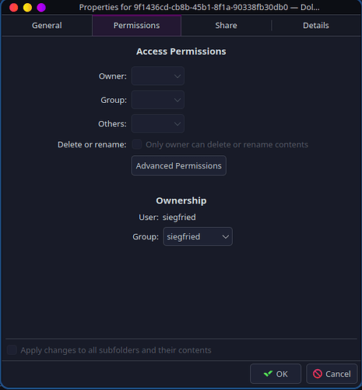The image size is (362, 390).
Task: Toggle the 'Only owner can delete or rename contents' checkbox
Action: 137,144
